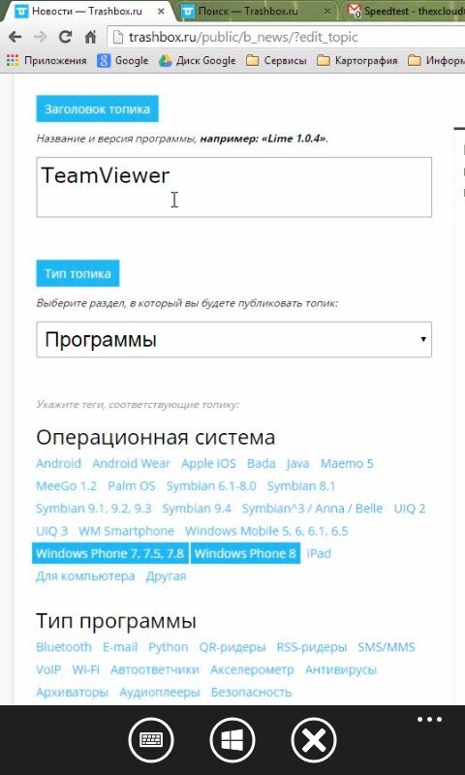Open the three-dots more menu

click(x=429, y=719)
